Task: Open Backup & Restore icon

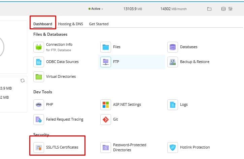Action: (x=173, y=62)
